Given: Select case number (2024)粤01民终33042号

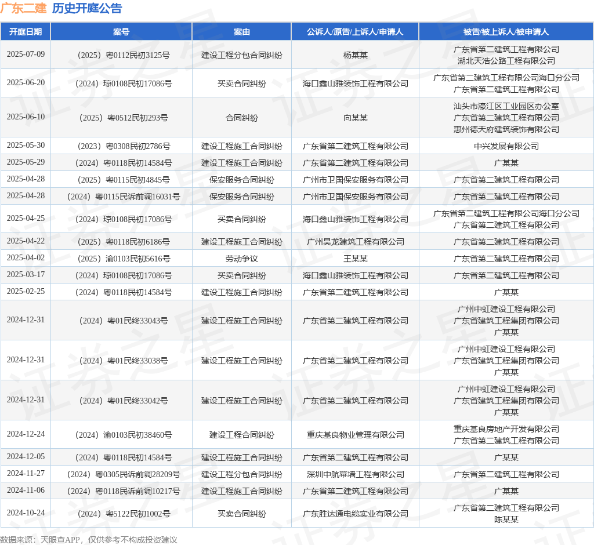Looking at the screenshot, I should [x=121, y=401].
